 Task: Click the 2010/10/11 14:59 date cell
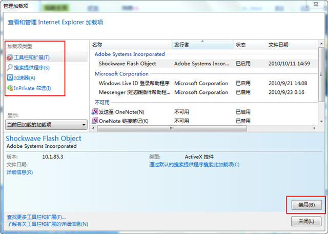coord(289,64)
